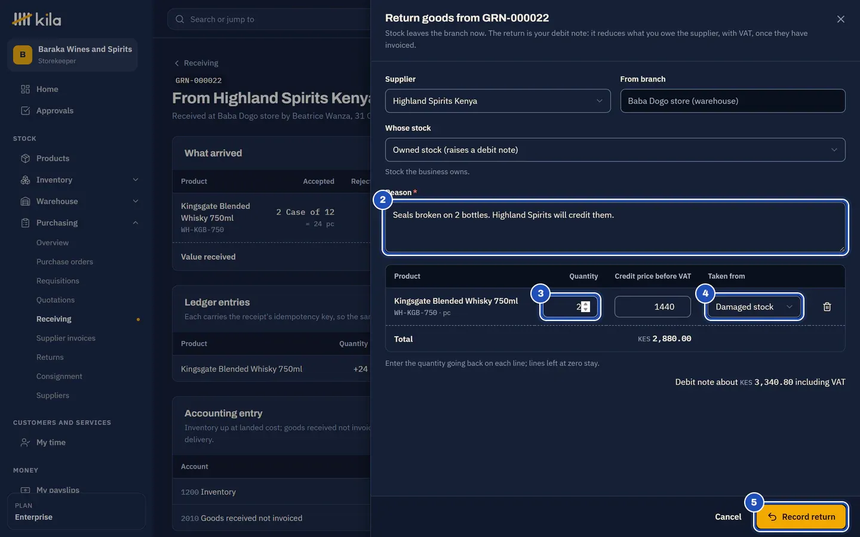Viewport: 860px width, 537px height.
Task: Click the Products box icon
Action: pyautogui.click(x=25, y=158)
